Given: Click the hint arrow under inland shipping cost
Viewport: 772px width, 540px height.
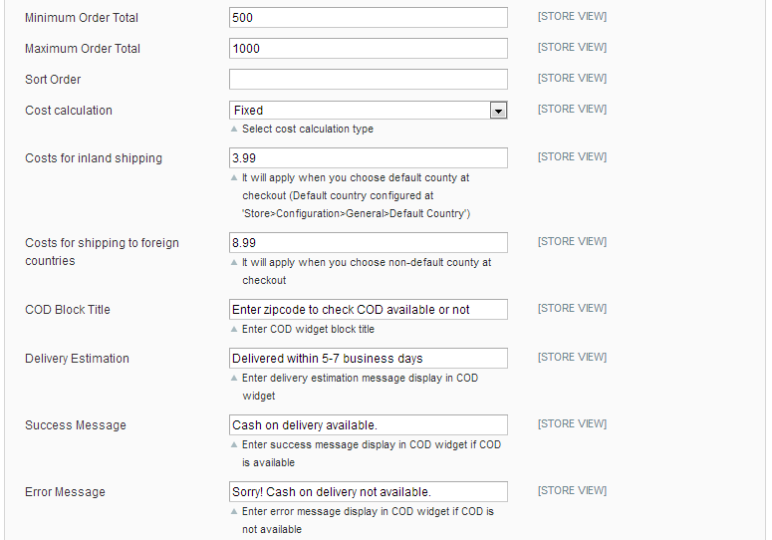Looking at the screenshot, I should pos(234,177).
